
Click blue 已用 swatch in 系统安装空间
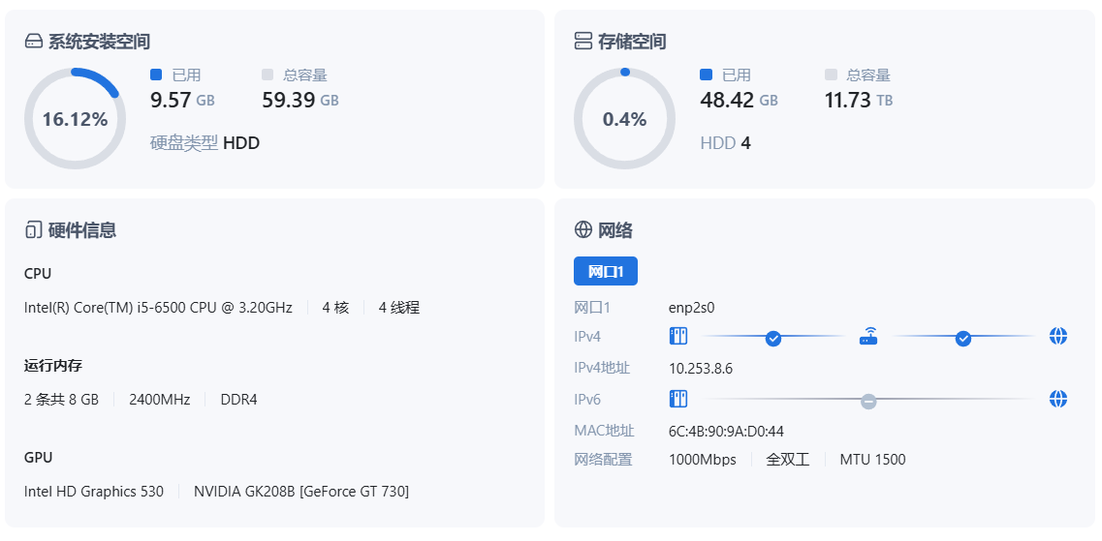click(156, 75)
